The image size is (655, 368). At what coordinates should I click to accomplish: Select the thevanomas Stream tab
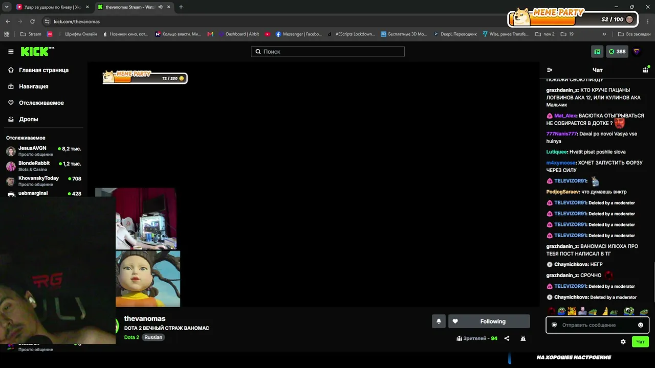tap(130, 7)
